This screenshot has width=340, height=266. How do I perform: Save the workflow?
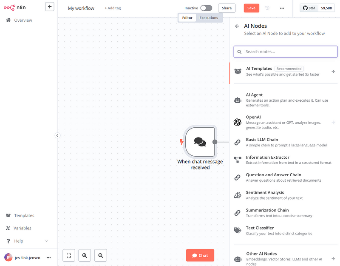tap(251, 8)
